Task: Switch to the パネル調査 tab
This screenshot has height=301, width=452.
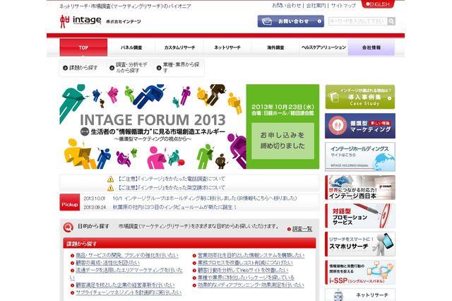Action: pos(131,48)
